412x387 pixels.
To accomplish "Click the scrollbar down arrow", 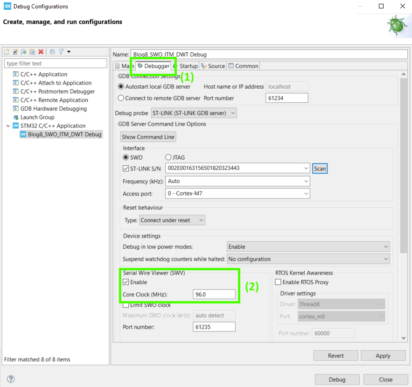I will point(404,338).
